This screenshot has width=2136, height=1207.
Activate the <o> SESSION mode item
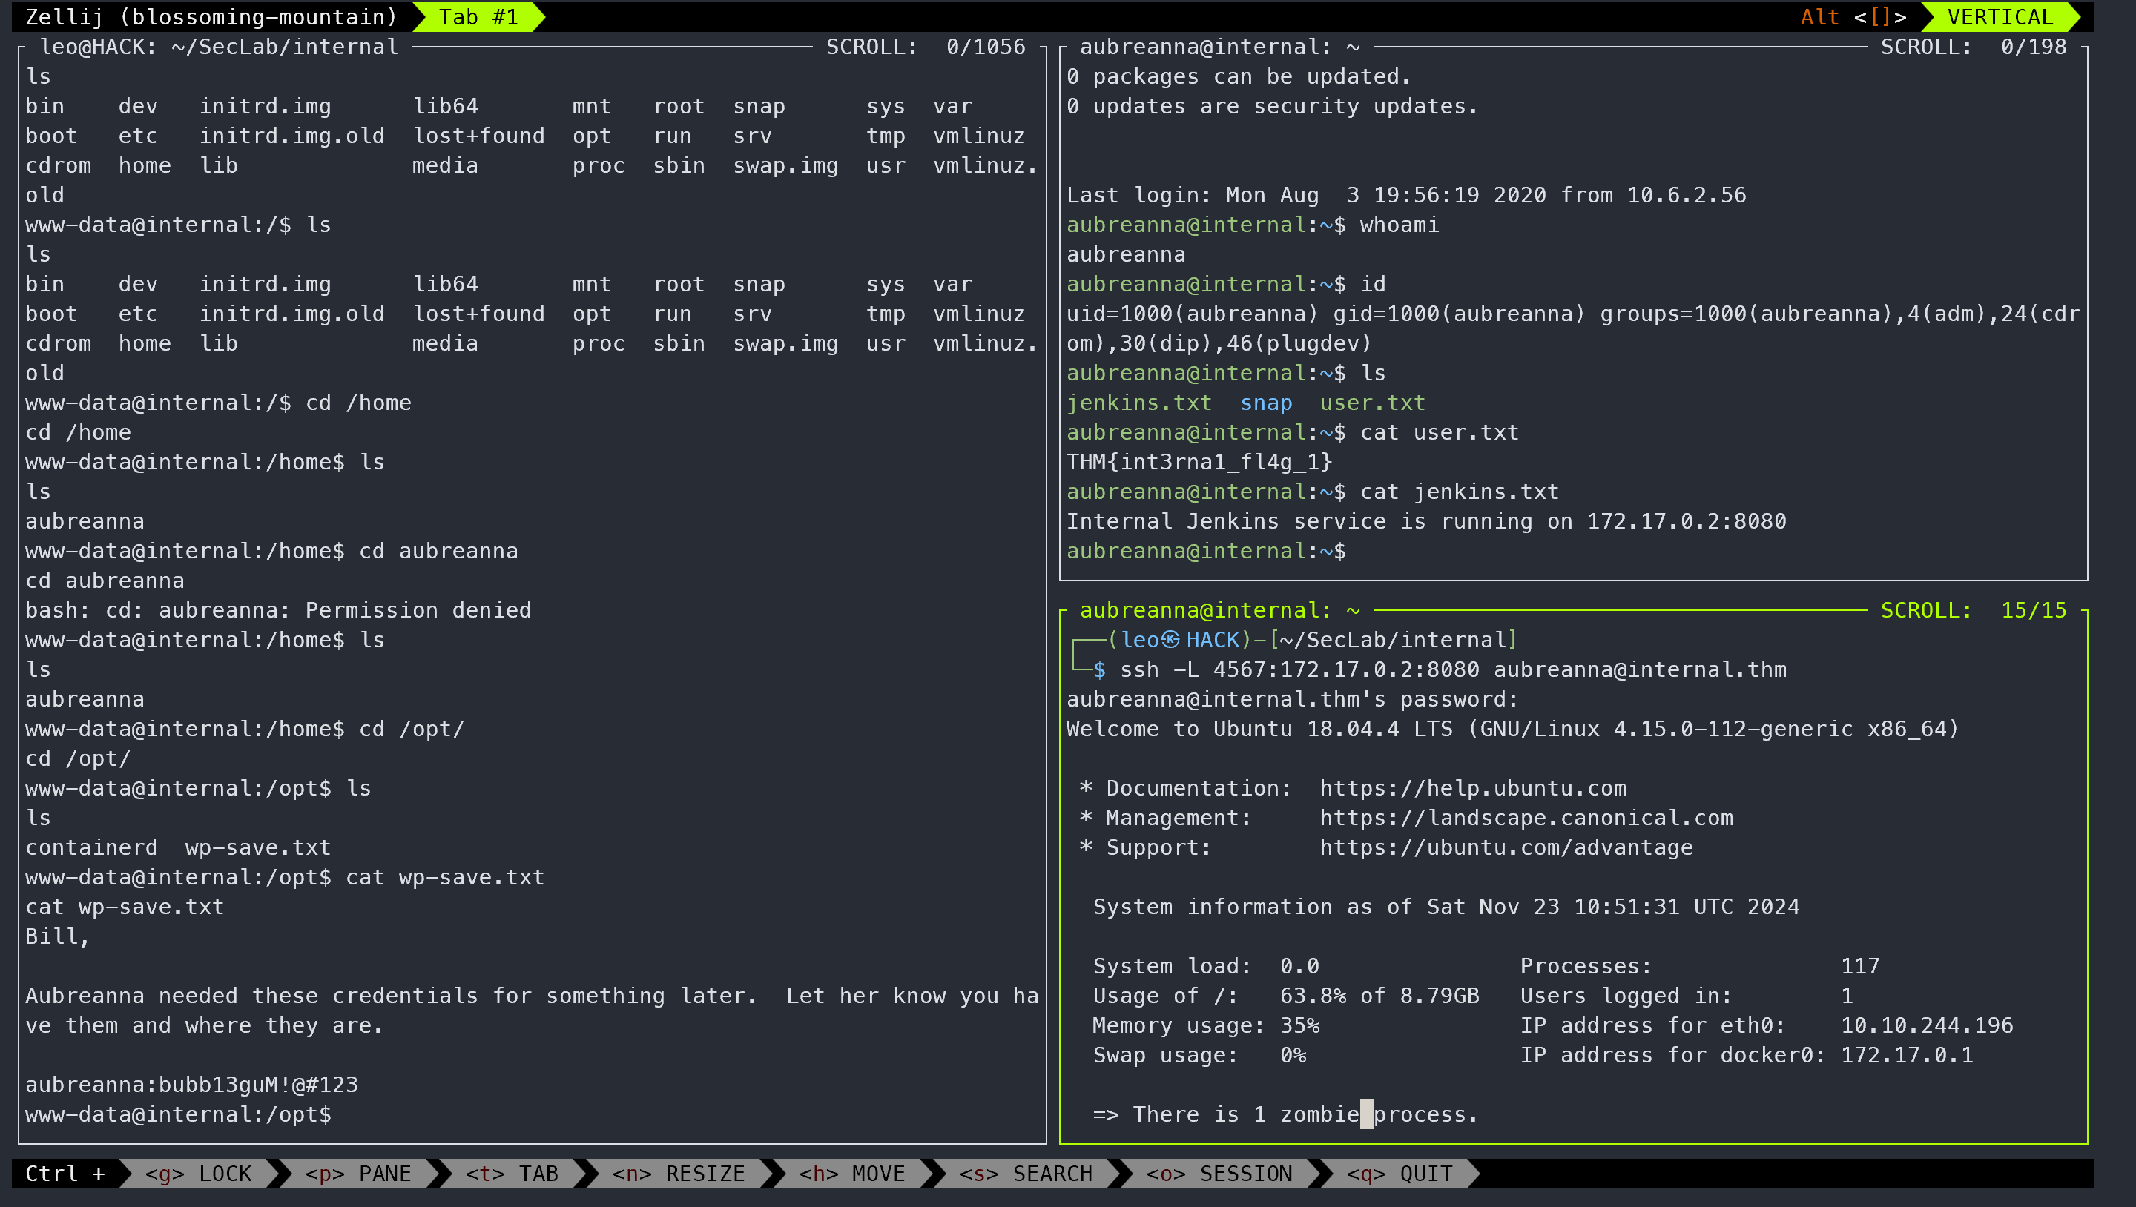1219,1174
